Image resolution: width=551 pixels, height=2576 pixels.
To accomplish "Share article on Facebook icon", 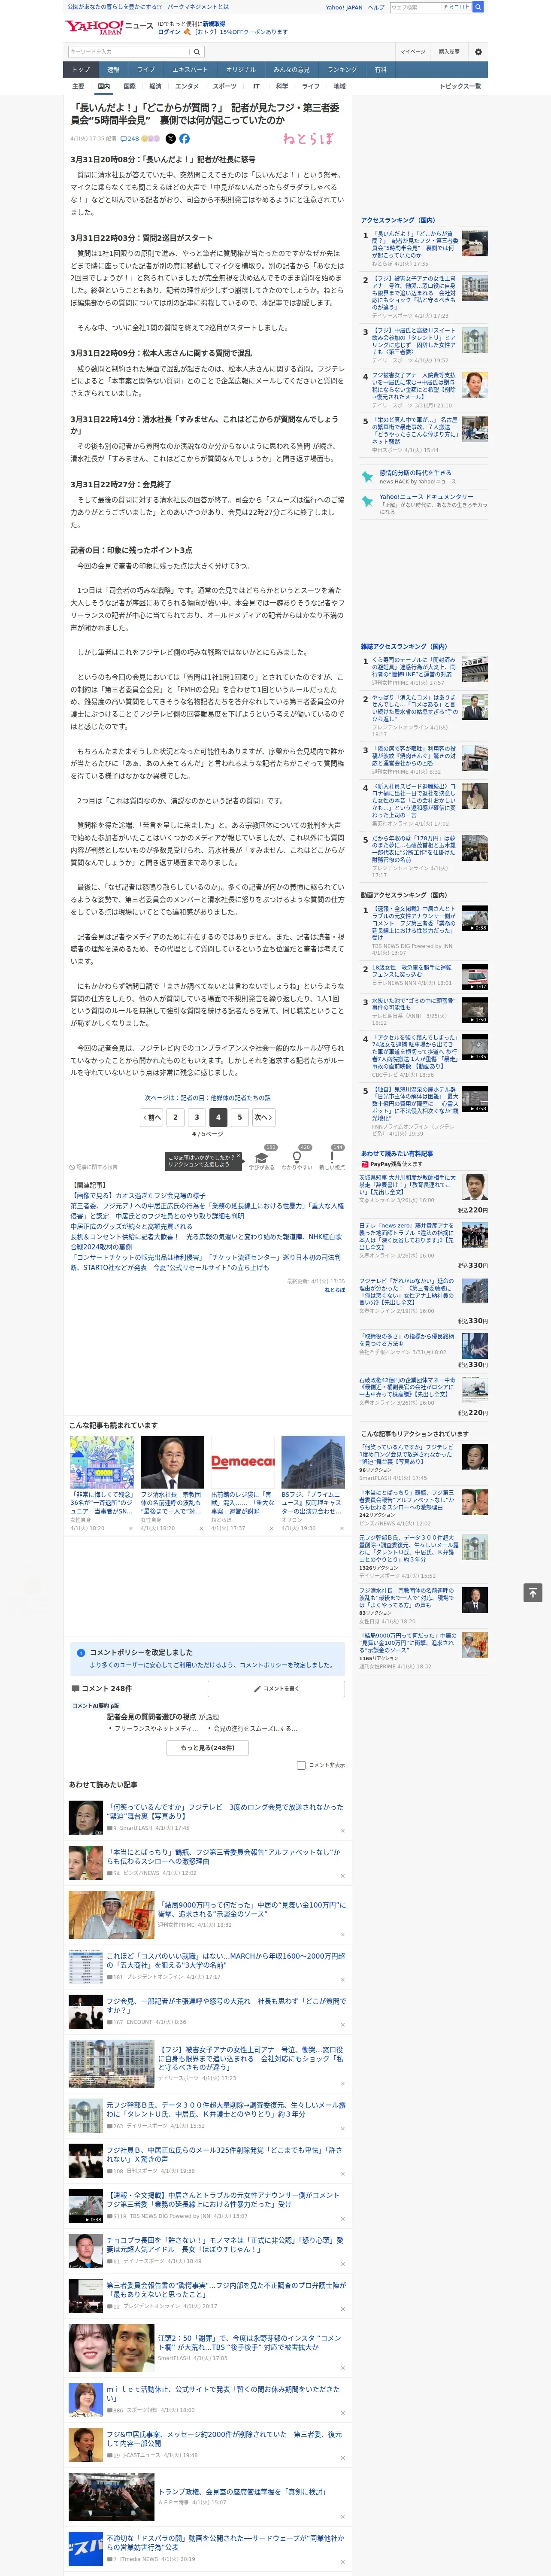I will (x=184, y=139).
